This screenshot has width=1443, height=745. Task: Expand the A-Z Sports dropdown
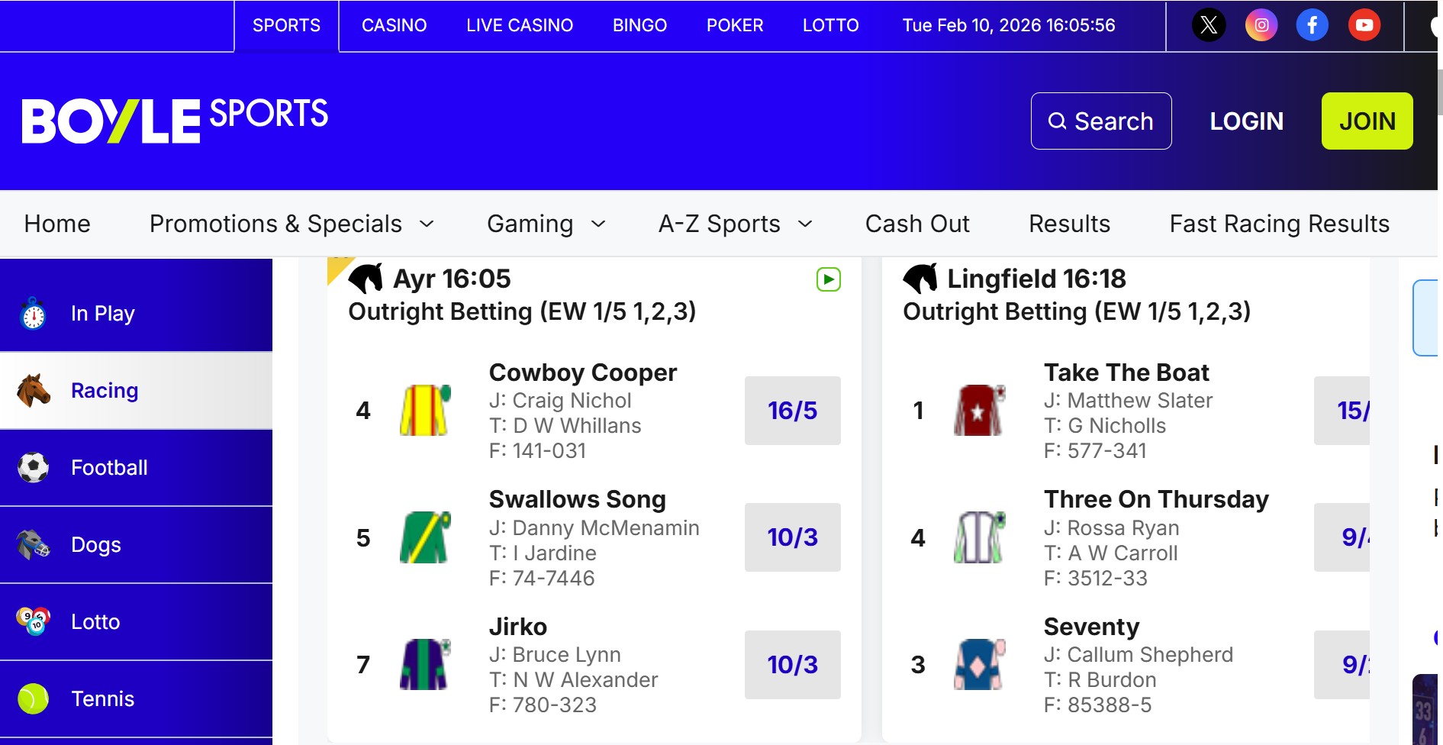[x=735, y=224]
